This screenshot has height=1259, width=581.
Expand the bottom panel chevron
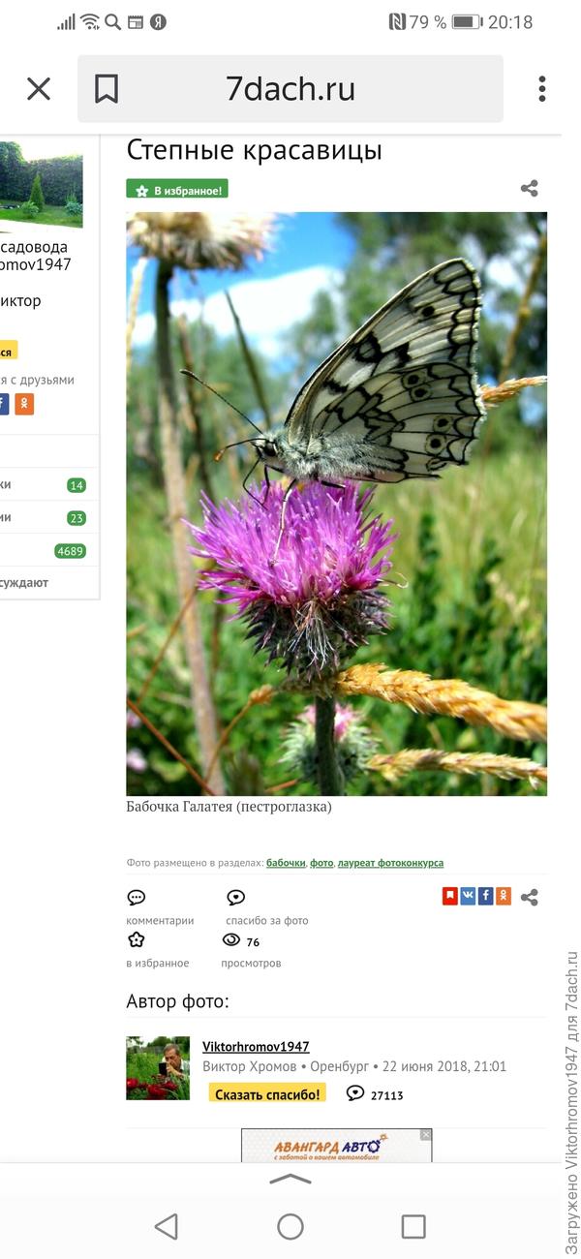pos(290,1179)
